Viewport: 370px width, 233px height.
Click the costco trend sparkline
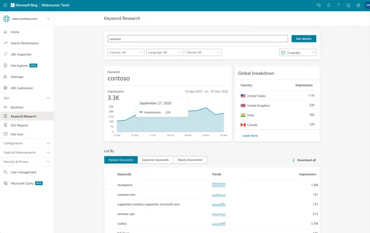tap(219, 224)
